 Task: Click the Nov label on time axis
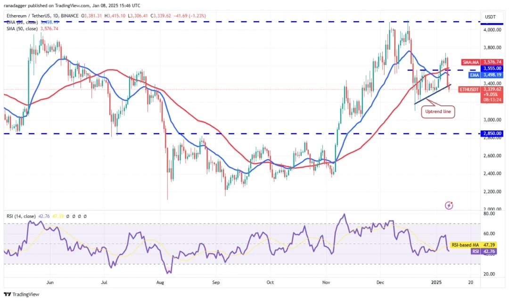click(326, 283)
